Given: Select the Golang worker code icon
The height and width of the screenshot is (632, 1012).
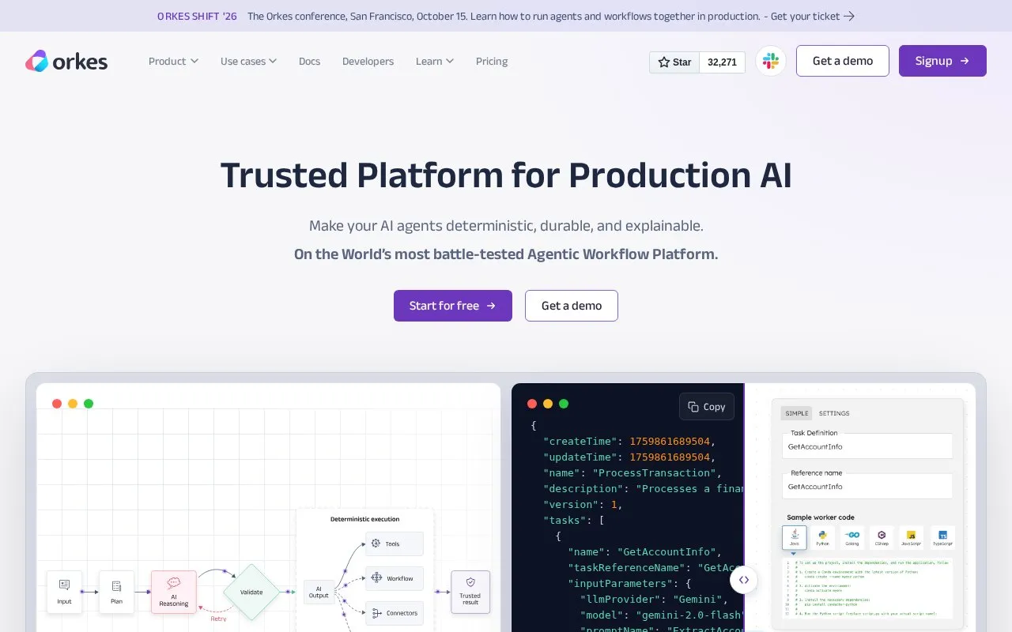Looking at the screenshot, I should click(x=852, y=537).
